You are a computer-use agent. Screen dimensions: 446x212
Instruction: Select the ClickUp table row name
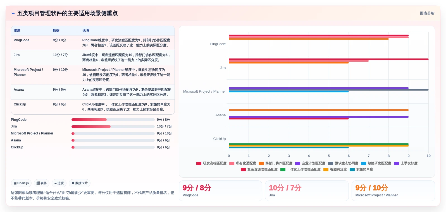20,104
